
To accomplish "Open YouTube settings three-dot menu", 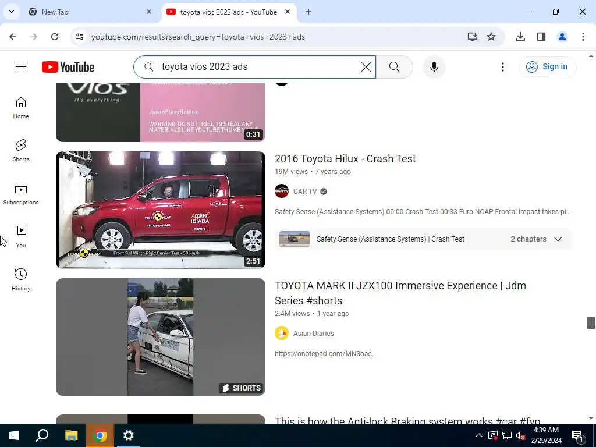I will point(502,67).
